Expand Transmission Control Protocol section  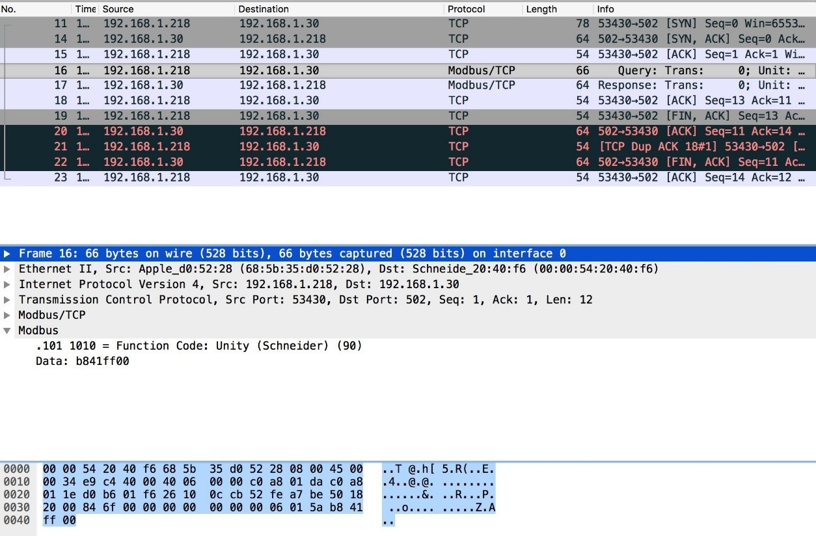pyautogui.click(x=7, y=300)
